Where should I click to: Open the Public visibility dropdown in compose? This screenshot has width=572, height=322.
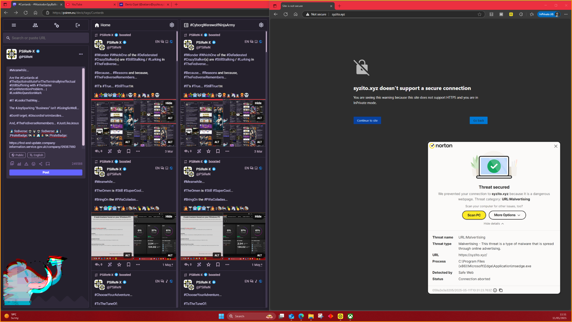tap(17, 155)
